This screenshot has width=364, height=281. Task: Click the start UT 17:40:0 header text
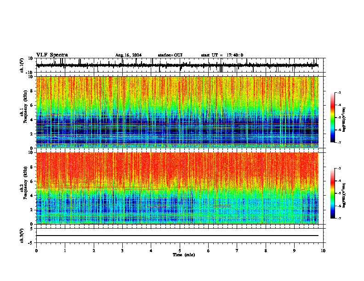click(222, 55)
